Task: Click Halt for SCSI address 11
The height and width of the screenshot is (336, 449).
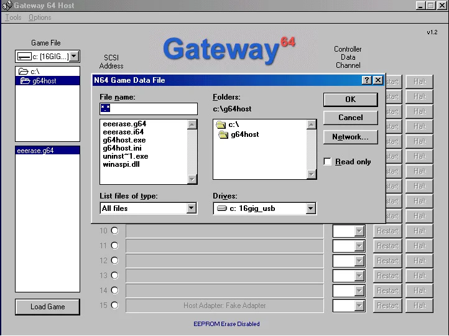Action: [x=420, y=246]
